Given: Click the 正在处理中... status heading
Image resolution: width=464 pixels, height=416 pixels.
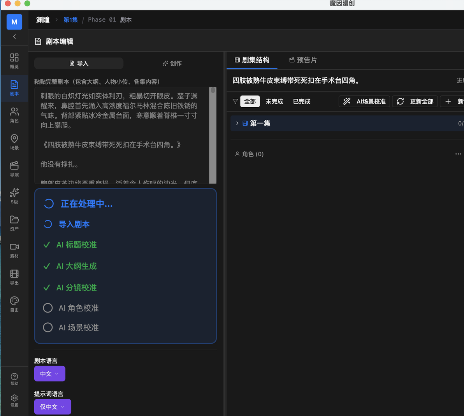Looking at the screenshot, I should (x=86, y=204).
